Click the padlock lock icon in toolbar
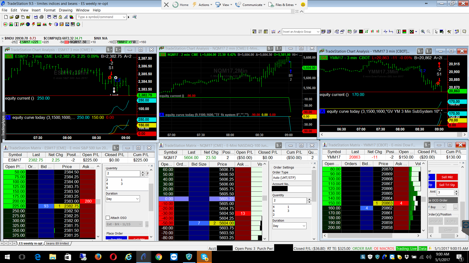The width and height of the screenshot is (469, 263). point(60,17)
